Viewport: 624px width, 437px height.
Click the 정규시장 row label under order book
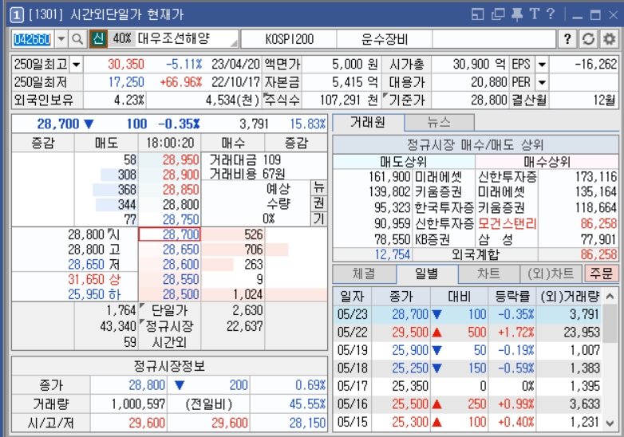click(169, 326)
